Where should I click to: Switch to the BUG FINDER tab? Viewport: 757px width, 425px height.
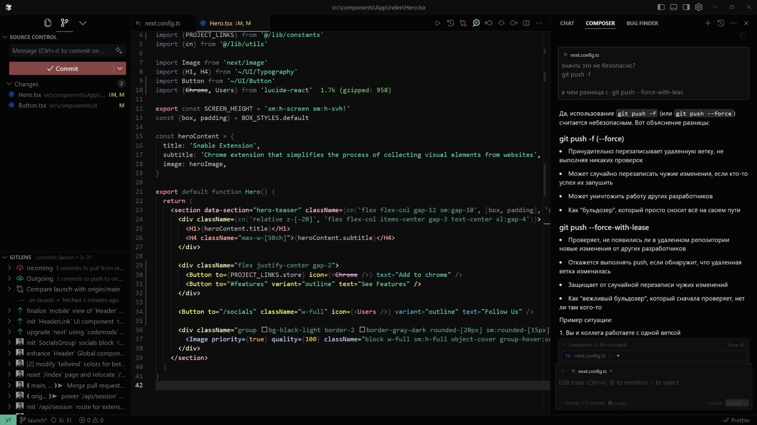[x=642, y=23]
